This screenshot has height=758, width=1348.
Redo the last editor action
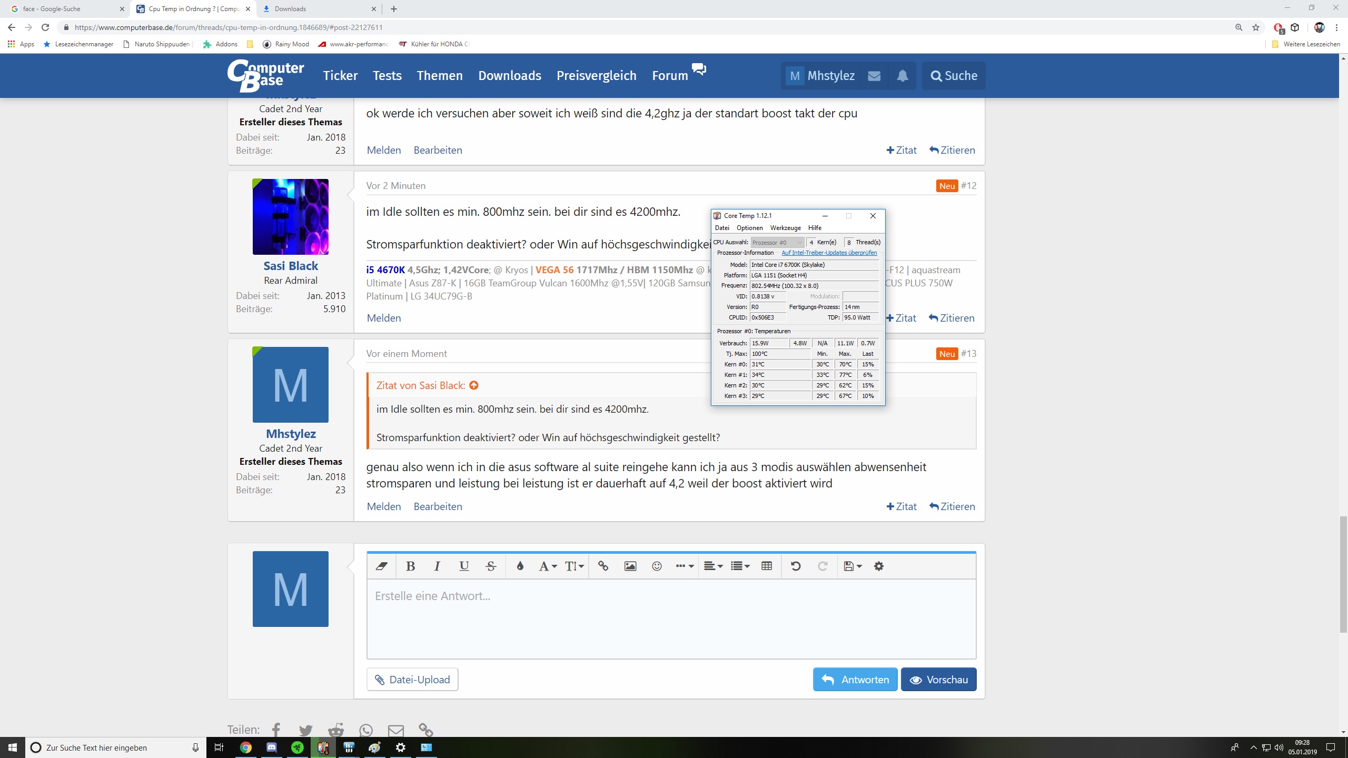point(822,566)
